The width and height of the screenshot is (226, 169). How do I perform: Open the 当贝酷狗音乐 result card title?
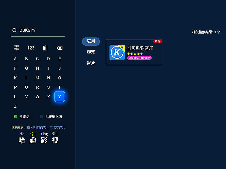140,48
